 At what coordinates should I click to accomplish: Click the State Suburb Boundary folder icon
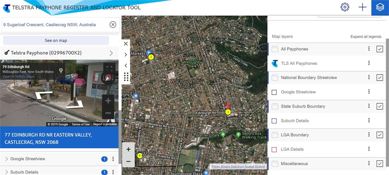[275, 106]
